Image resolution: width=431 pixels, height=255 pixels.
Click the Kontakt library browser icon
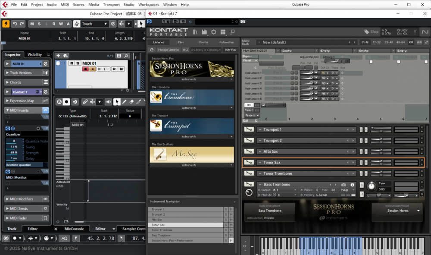[x=195, y=32]
